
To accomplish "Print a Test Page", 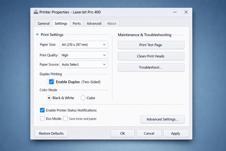I will click(x=151, y=45).
